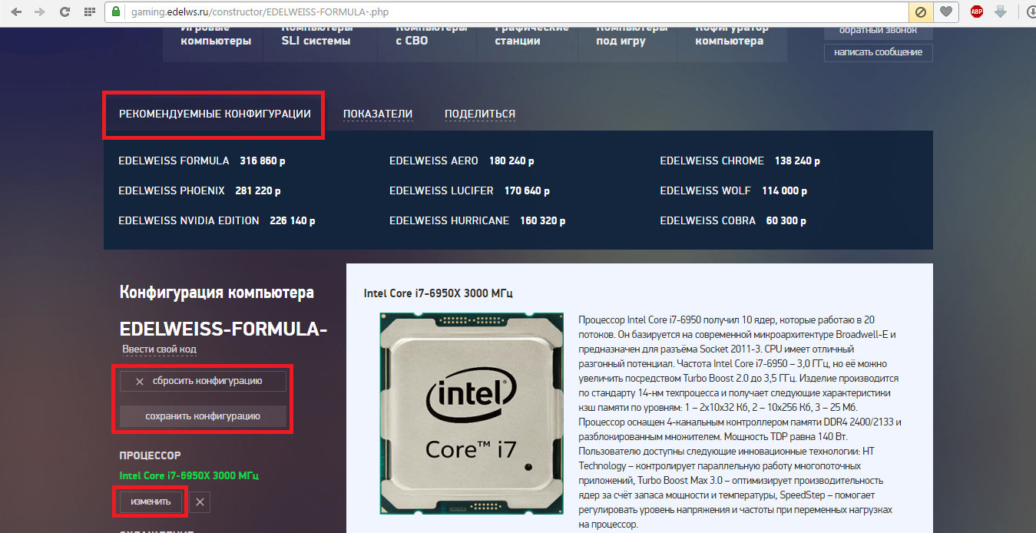Click ПРОЦЕССОР section label

151,455
